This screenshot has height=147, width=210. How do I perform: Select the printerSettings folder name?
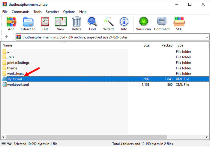pos(18,63)
